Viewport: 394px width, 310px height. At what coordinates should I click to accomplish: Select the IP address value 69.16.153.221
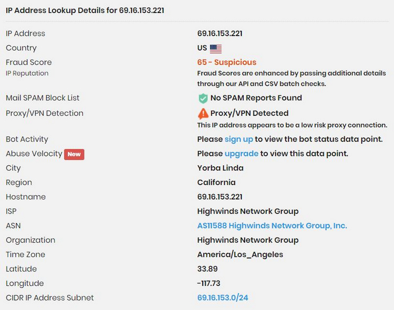220,34
